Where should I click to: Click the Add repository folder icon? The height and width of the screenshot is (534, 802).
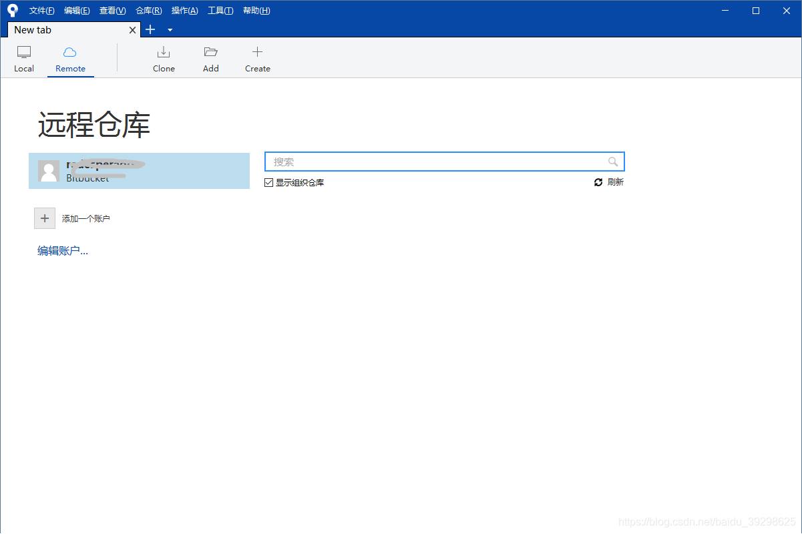click(211, 52)
